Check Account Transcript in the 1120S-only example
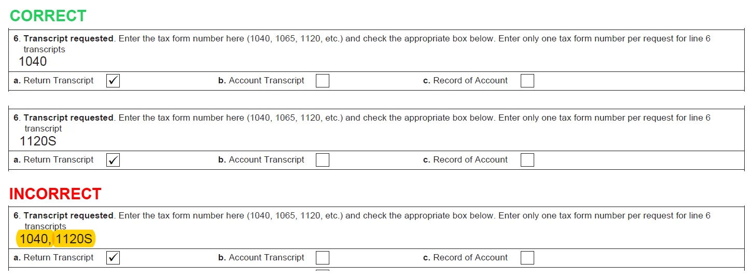752x279 pixels. (323, 160)
